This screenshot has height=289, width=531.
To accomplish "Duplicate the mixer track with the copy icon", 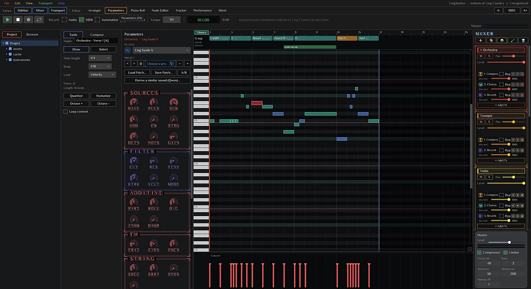I will coord(491,40).
